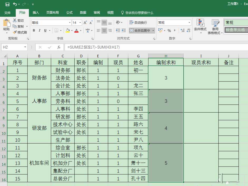The height and width of the screenshot is (186, 248).
Task: Toggle Italic text formatting
Action: [40, 31]
